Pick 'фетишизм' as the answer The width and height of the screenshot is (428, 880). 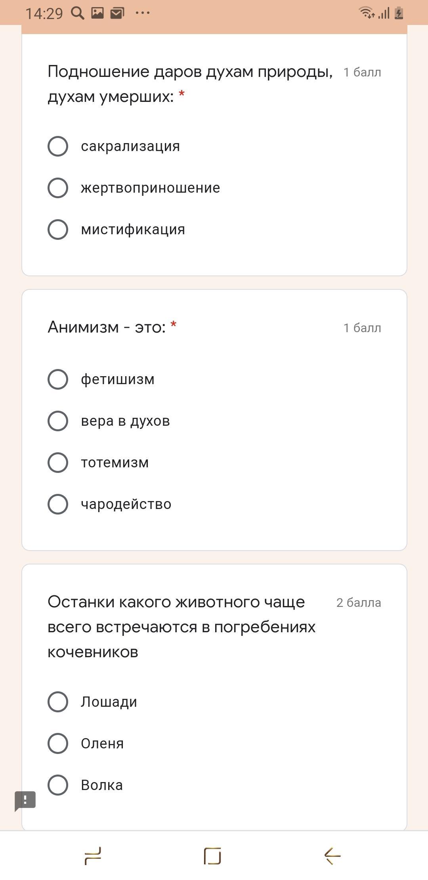[58, 379]
